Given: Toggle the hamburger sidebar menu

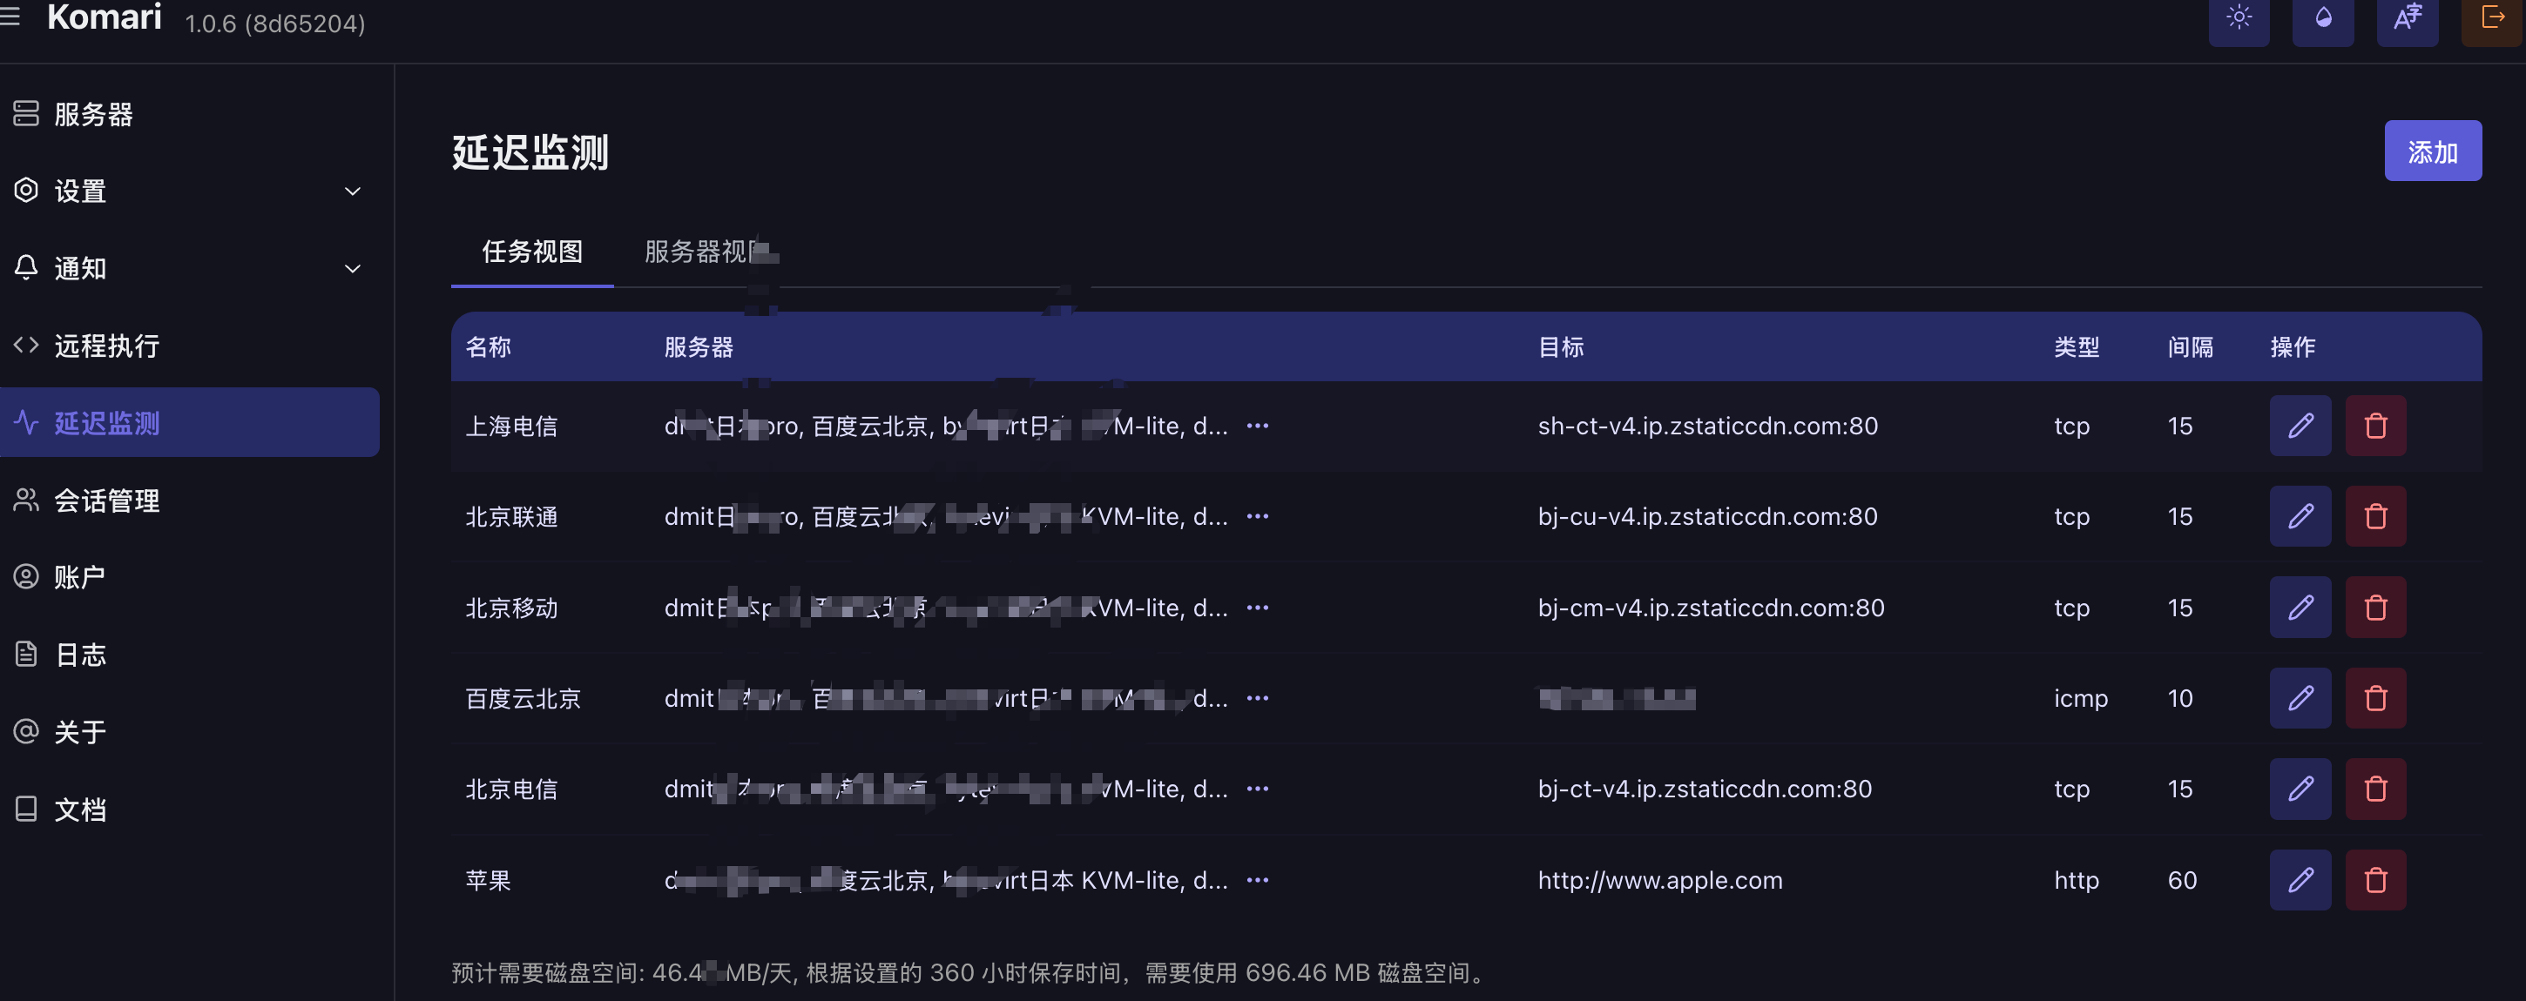Looking at the screenshot, I should point(10,17).
